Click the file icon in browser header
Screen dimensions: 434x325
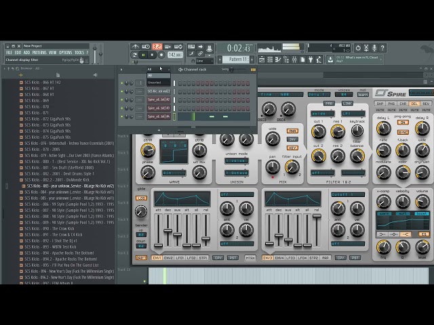click(x=58, y=75)
